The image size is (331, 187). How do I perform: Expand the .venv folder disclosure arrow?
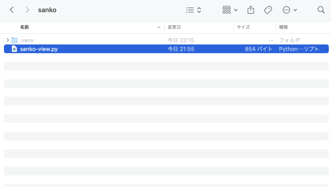click(7, 40)
